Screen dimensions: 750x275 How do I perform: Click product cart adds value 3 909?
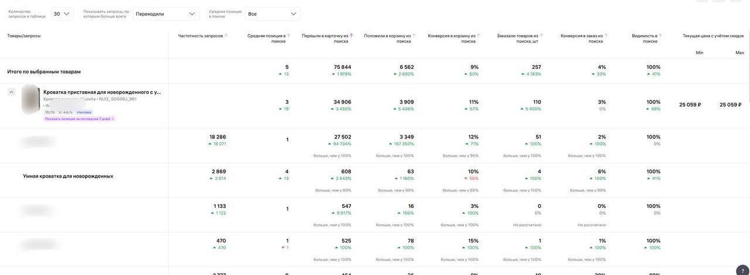407,102
